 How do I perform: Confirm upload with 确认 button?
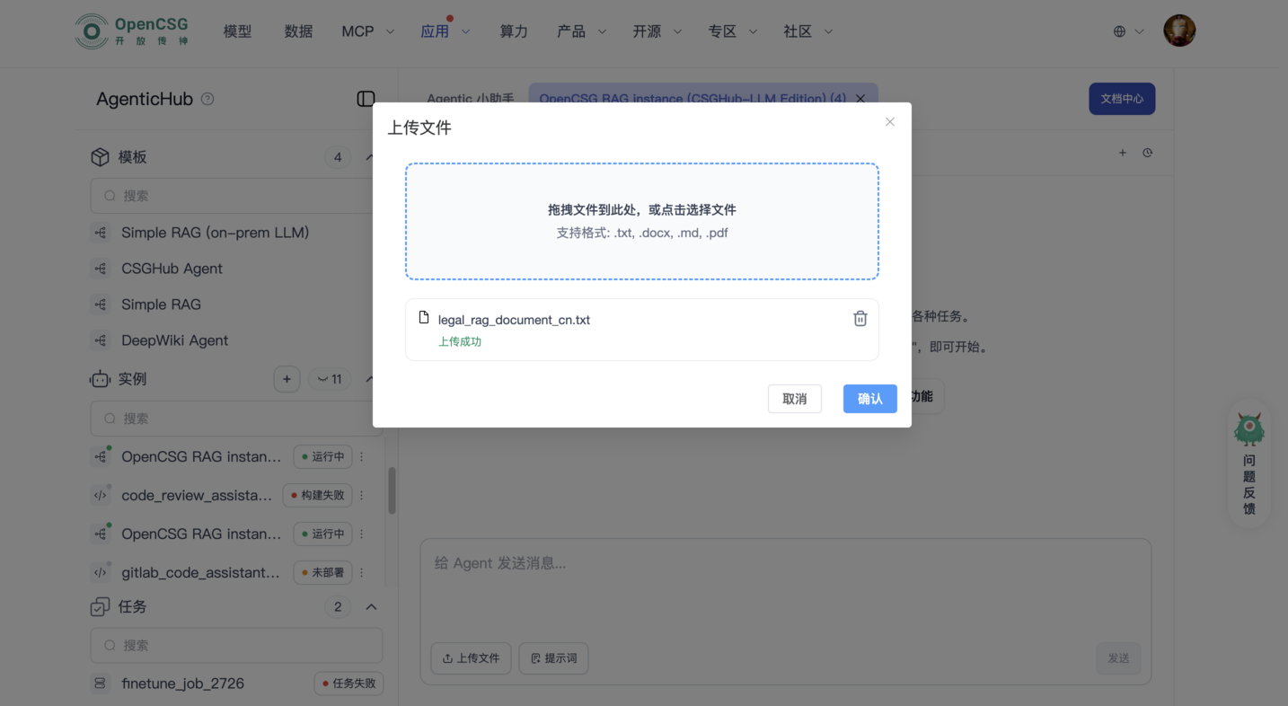click(869, 398)
